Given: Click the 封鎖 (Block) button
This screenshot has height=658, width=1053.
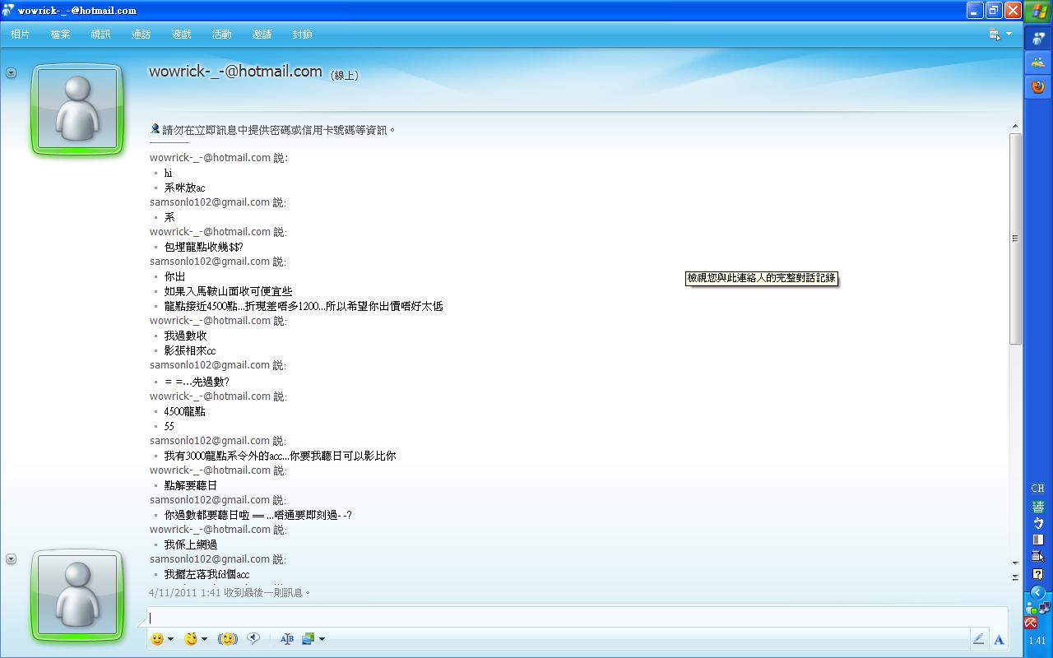Looking at the screenshot, I should (x=302, y=35).
